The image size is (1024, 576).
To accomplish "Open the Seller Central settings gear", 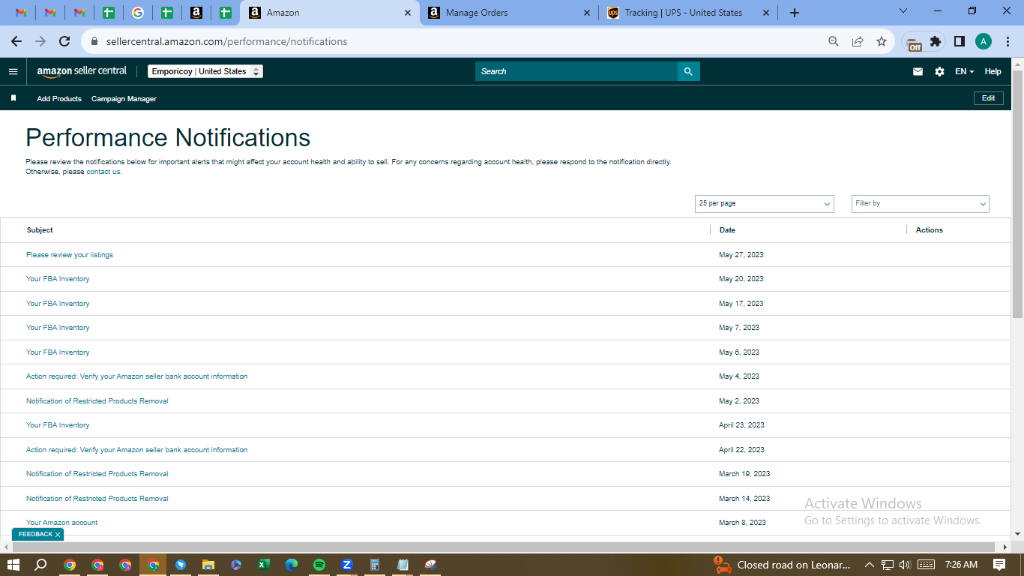I will coord(939,71).
